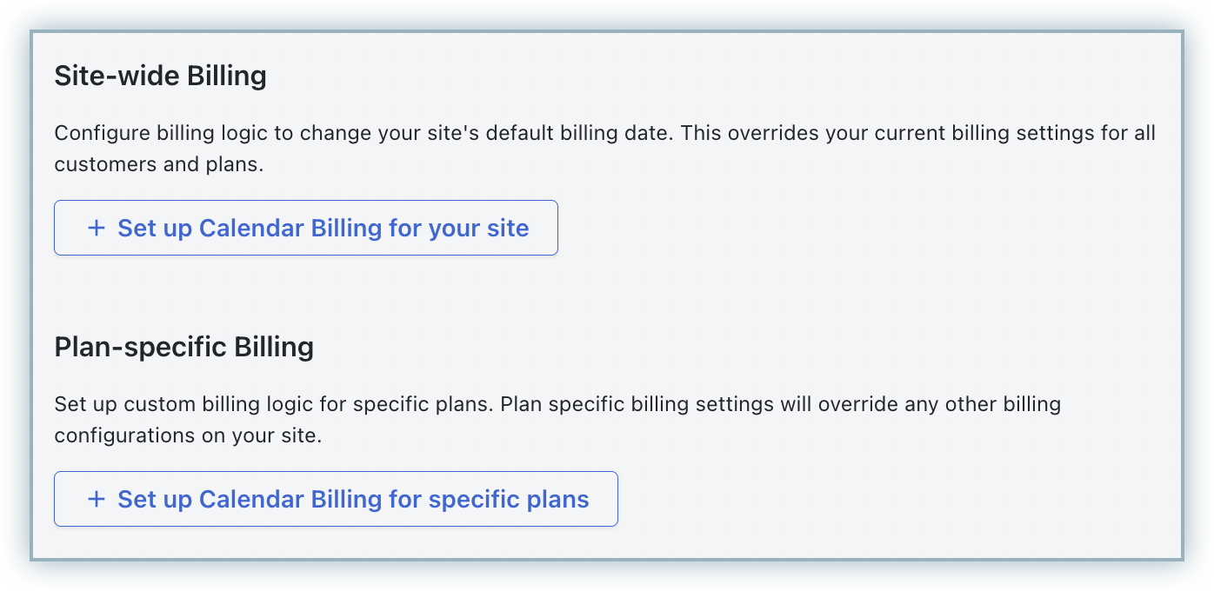The height and width of the screenshot is (591, 1214).
Task: Click the plus icon for plan-specific Calendar Billing
Action: point(97,499)
